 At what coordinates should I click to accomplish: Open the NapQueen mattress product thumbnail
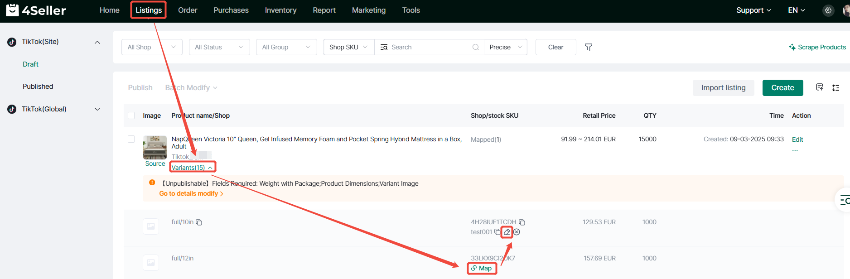click(x=155, y=147)
